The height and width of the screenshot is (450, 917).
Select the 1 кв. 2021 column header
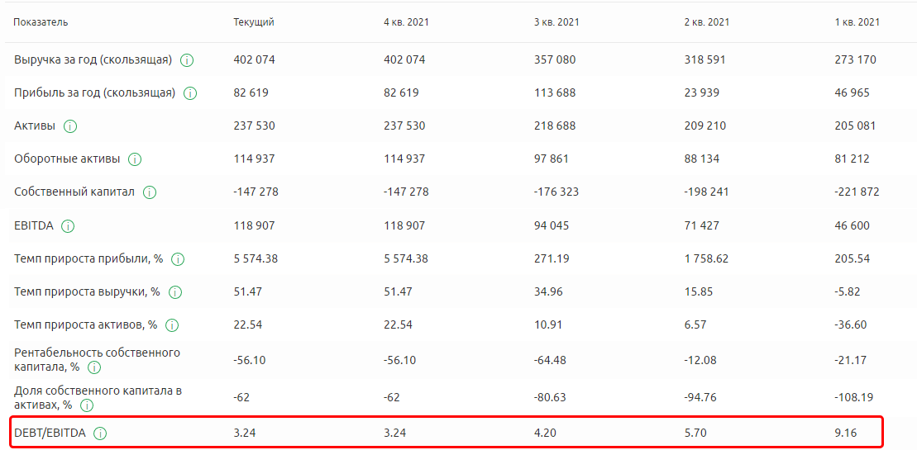pos(857,22)
